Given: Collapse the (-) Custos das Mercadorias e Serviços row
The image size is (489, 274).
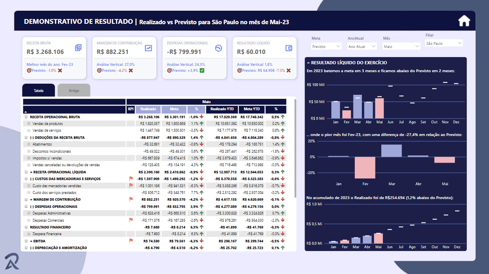Looking at the screenshot, I should (x=26, y=179).
